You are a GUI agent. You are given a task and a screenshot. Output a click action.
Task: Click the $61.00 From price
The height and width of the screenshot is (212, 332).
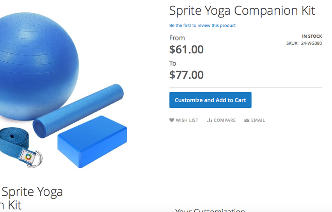[186, 49]
